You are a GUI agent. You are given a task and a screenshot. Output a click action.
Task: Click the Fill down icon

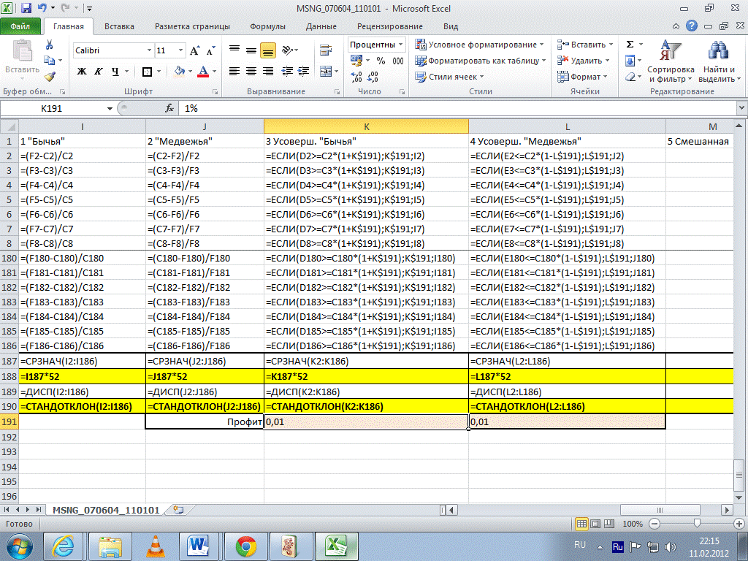(x=630, y=61)
